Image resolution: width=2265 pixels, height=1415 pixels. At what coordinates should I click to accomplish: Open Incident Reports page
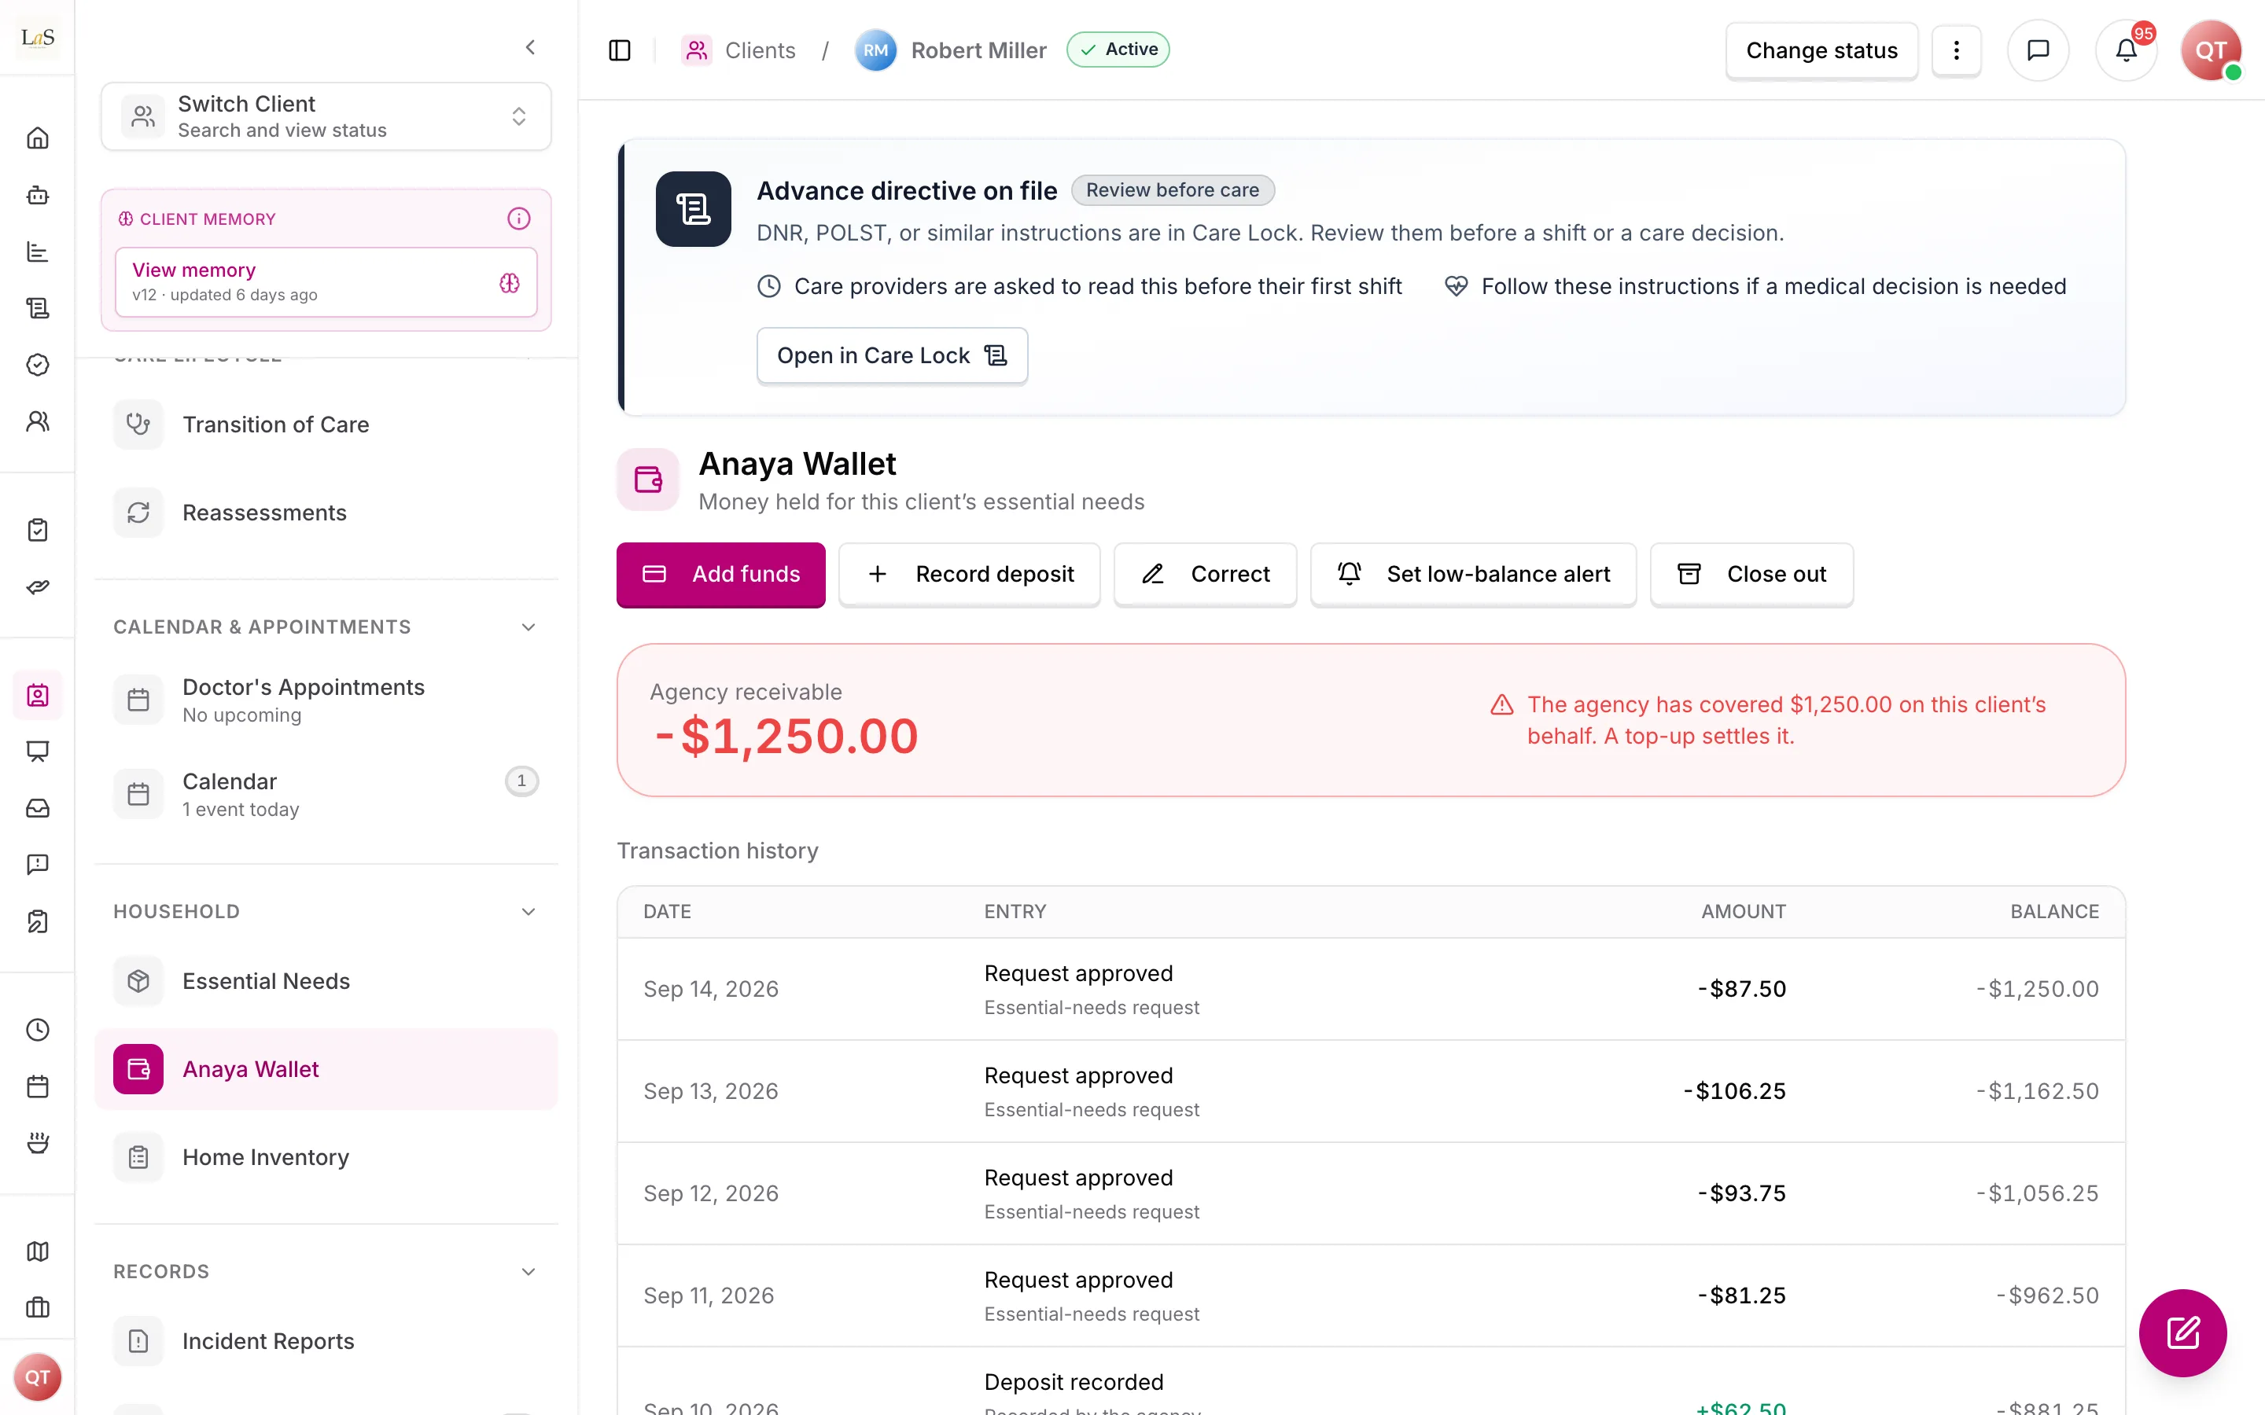point(326,1341)
